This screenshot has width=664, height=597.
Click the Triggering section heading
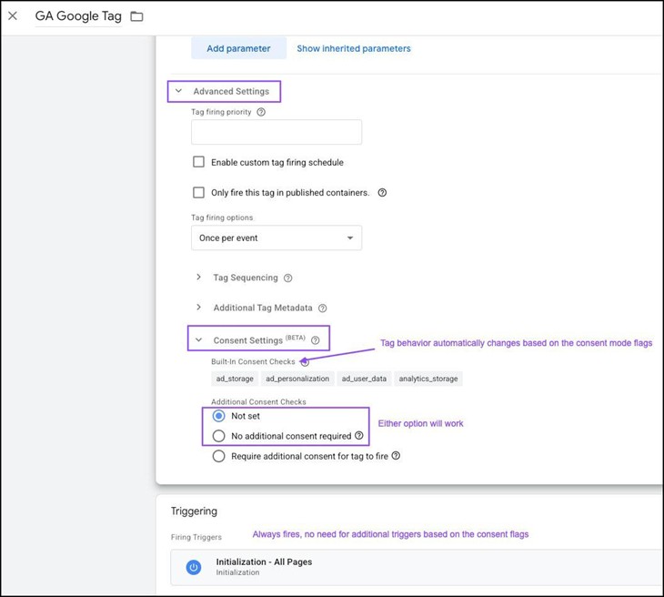click(194, 511)
